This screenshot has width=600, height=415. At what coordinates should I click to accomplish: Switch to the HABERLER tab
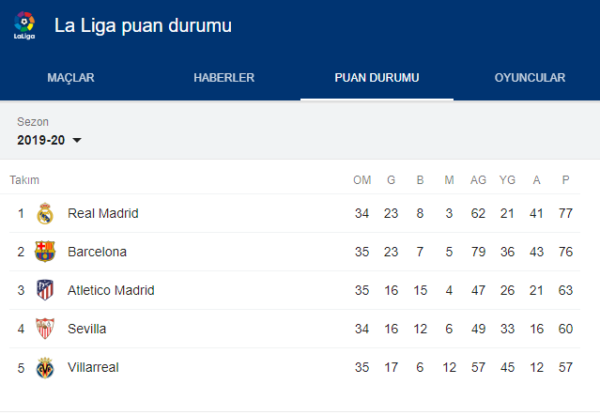[223, 78]
